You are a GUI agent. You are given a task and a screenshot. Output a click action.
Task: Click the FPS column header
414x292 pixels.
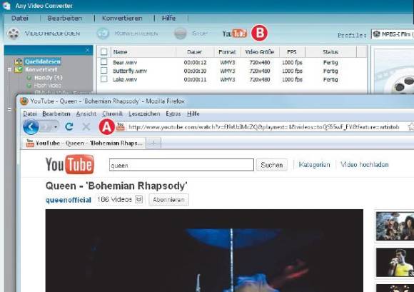point(292,51)
